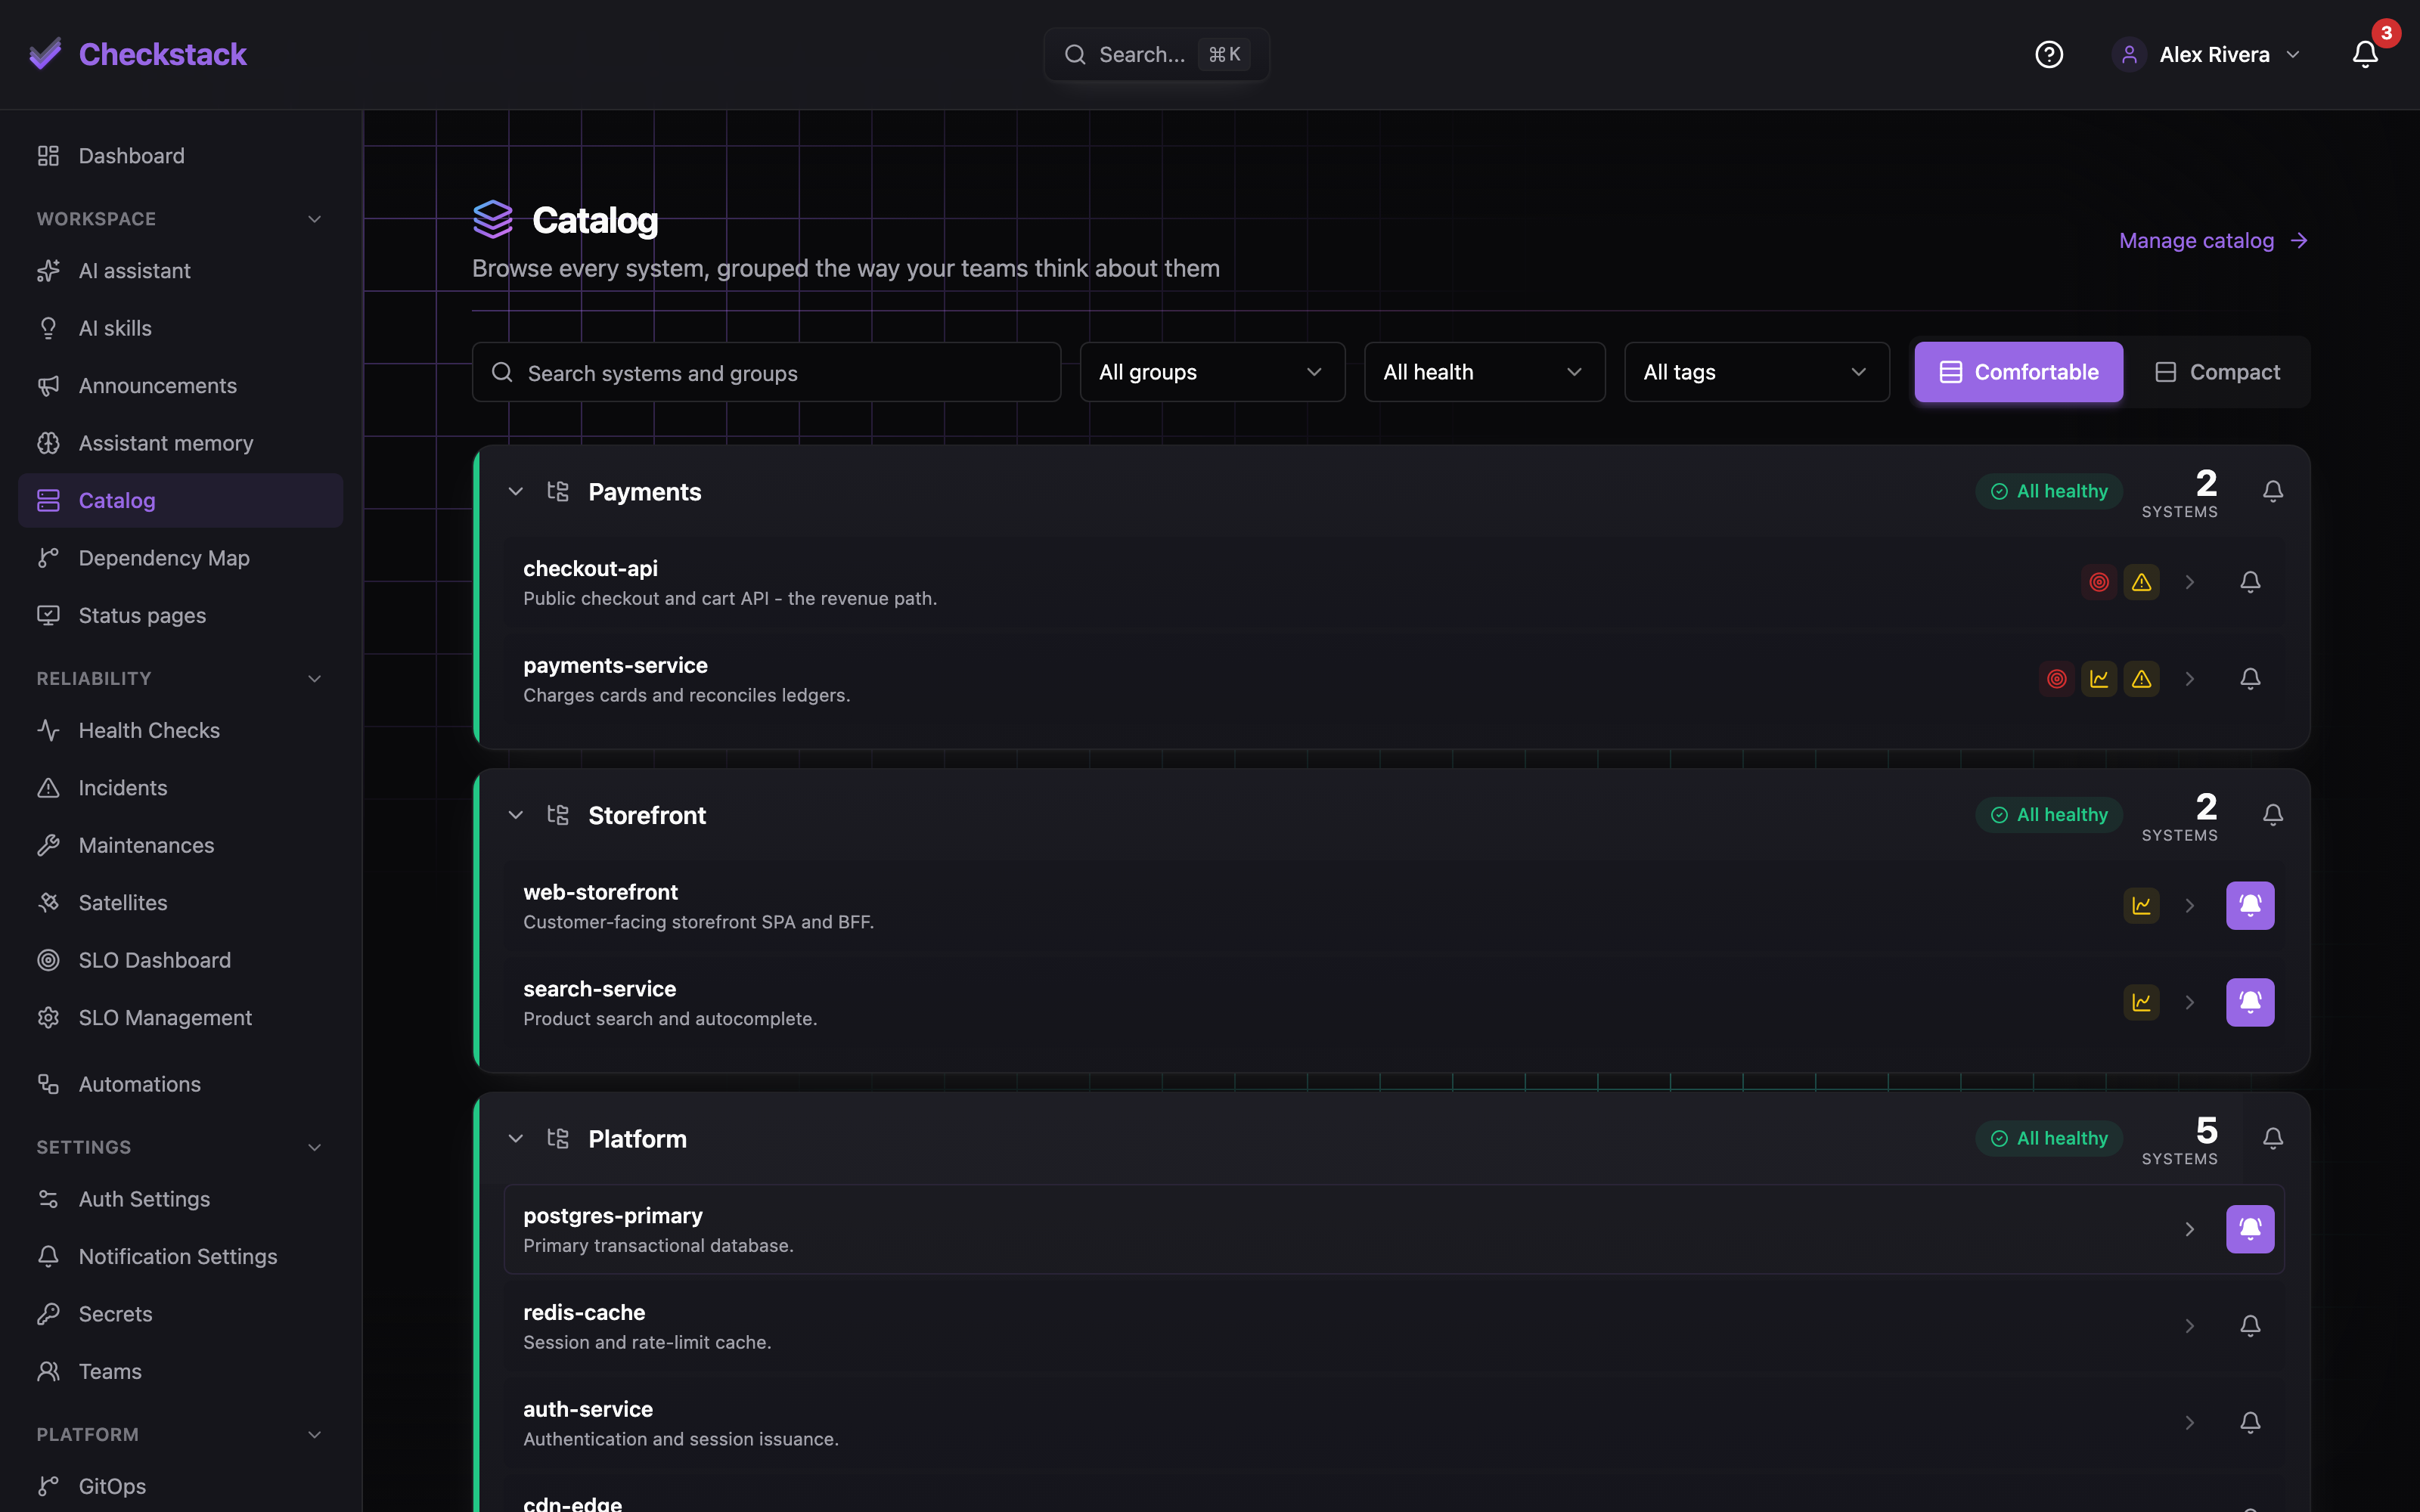Open Status pages in sidebar
The image size is (2420, 1512).
(180, 615)
